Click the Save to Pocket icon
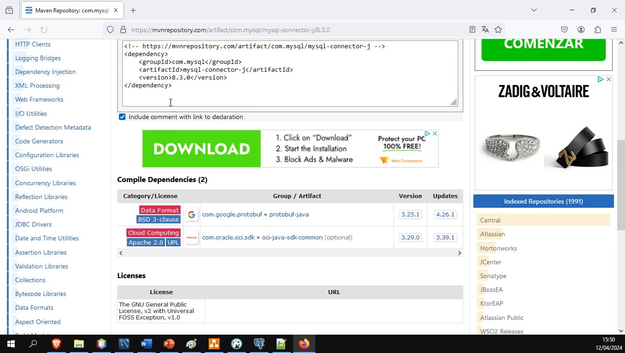This screenshot has width=625, height=353. tap(564, 30)
